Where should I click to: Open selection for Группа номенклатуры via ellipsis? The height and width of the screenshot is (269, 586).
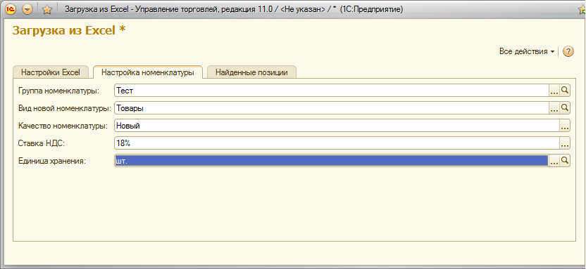(554, 90)
